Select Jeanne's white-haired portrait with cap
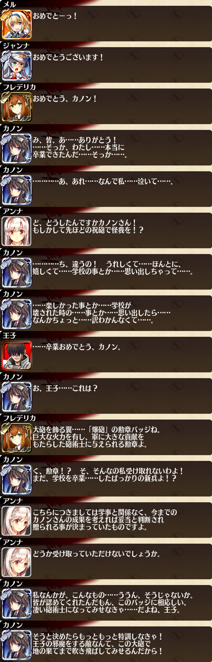 pos(17,66)
